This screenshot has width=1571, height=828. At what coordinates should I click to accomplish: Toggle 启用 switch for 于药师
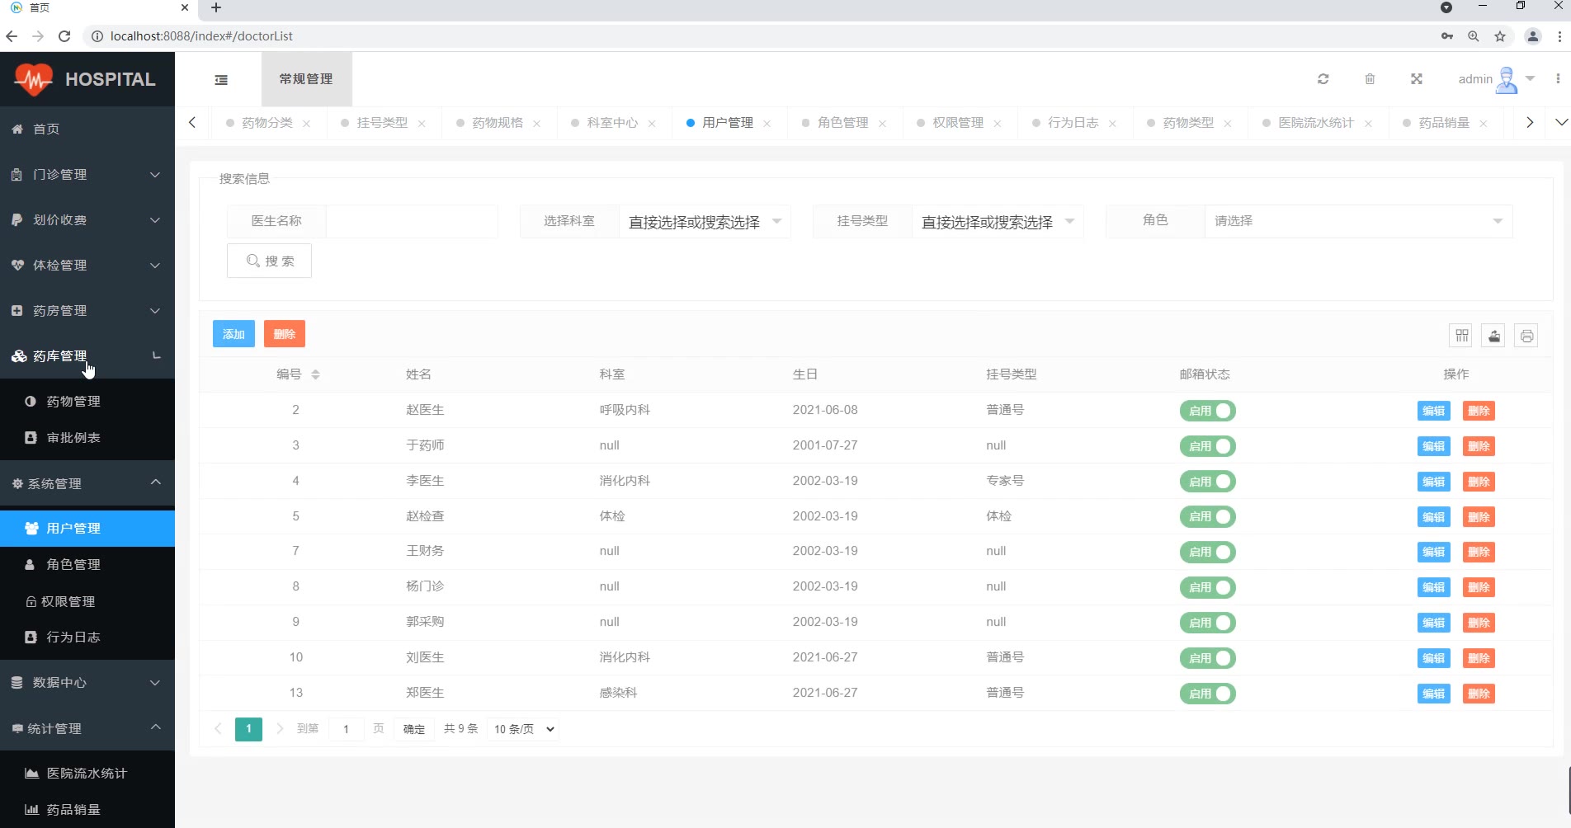[1207, 446]
